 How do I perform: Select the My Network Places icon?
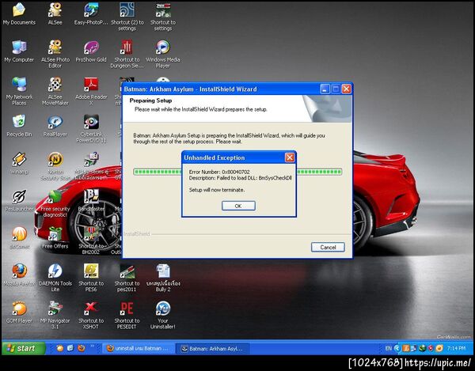19,91
